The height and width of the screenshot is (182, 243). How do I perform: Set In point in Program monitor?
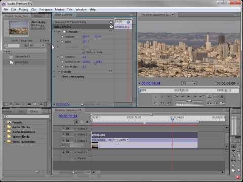pos(156,97)
